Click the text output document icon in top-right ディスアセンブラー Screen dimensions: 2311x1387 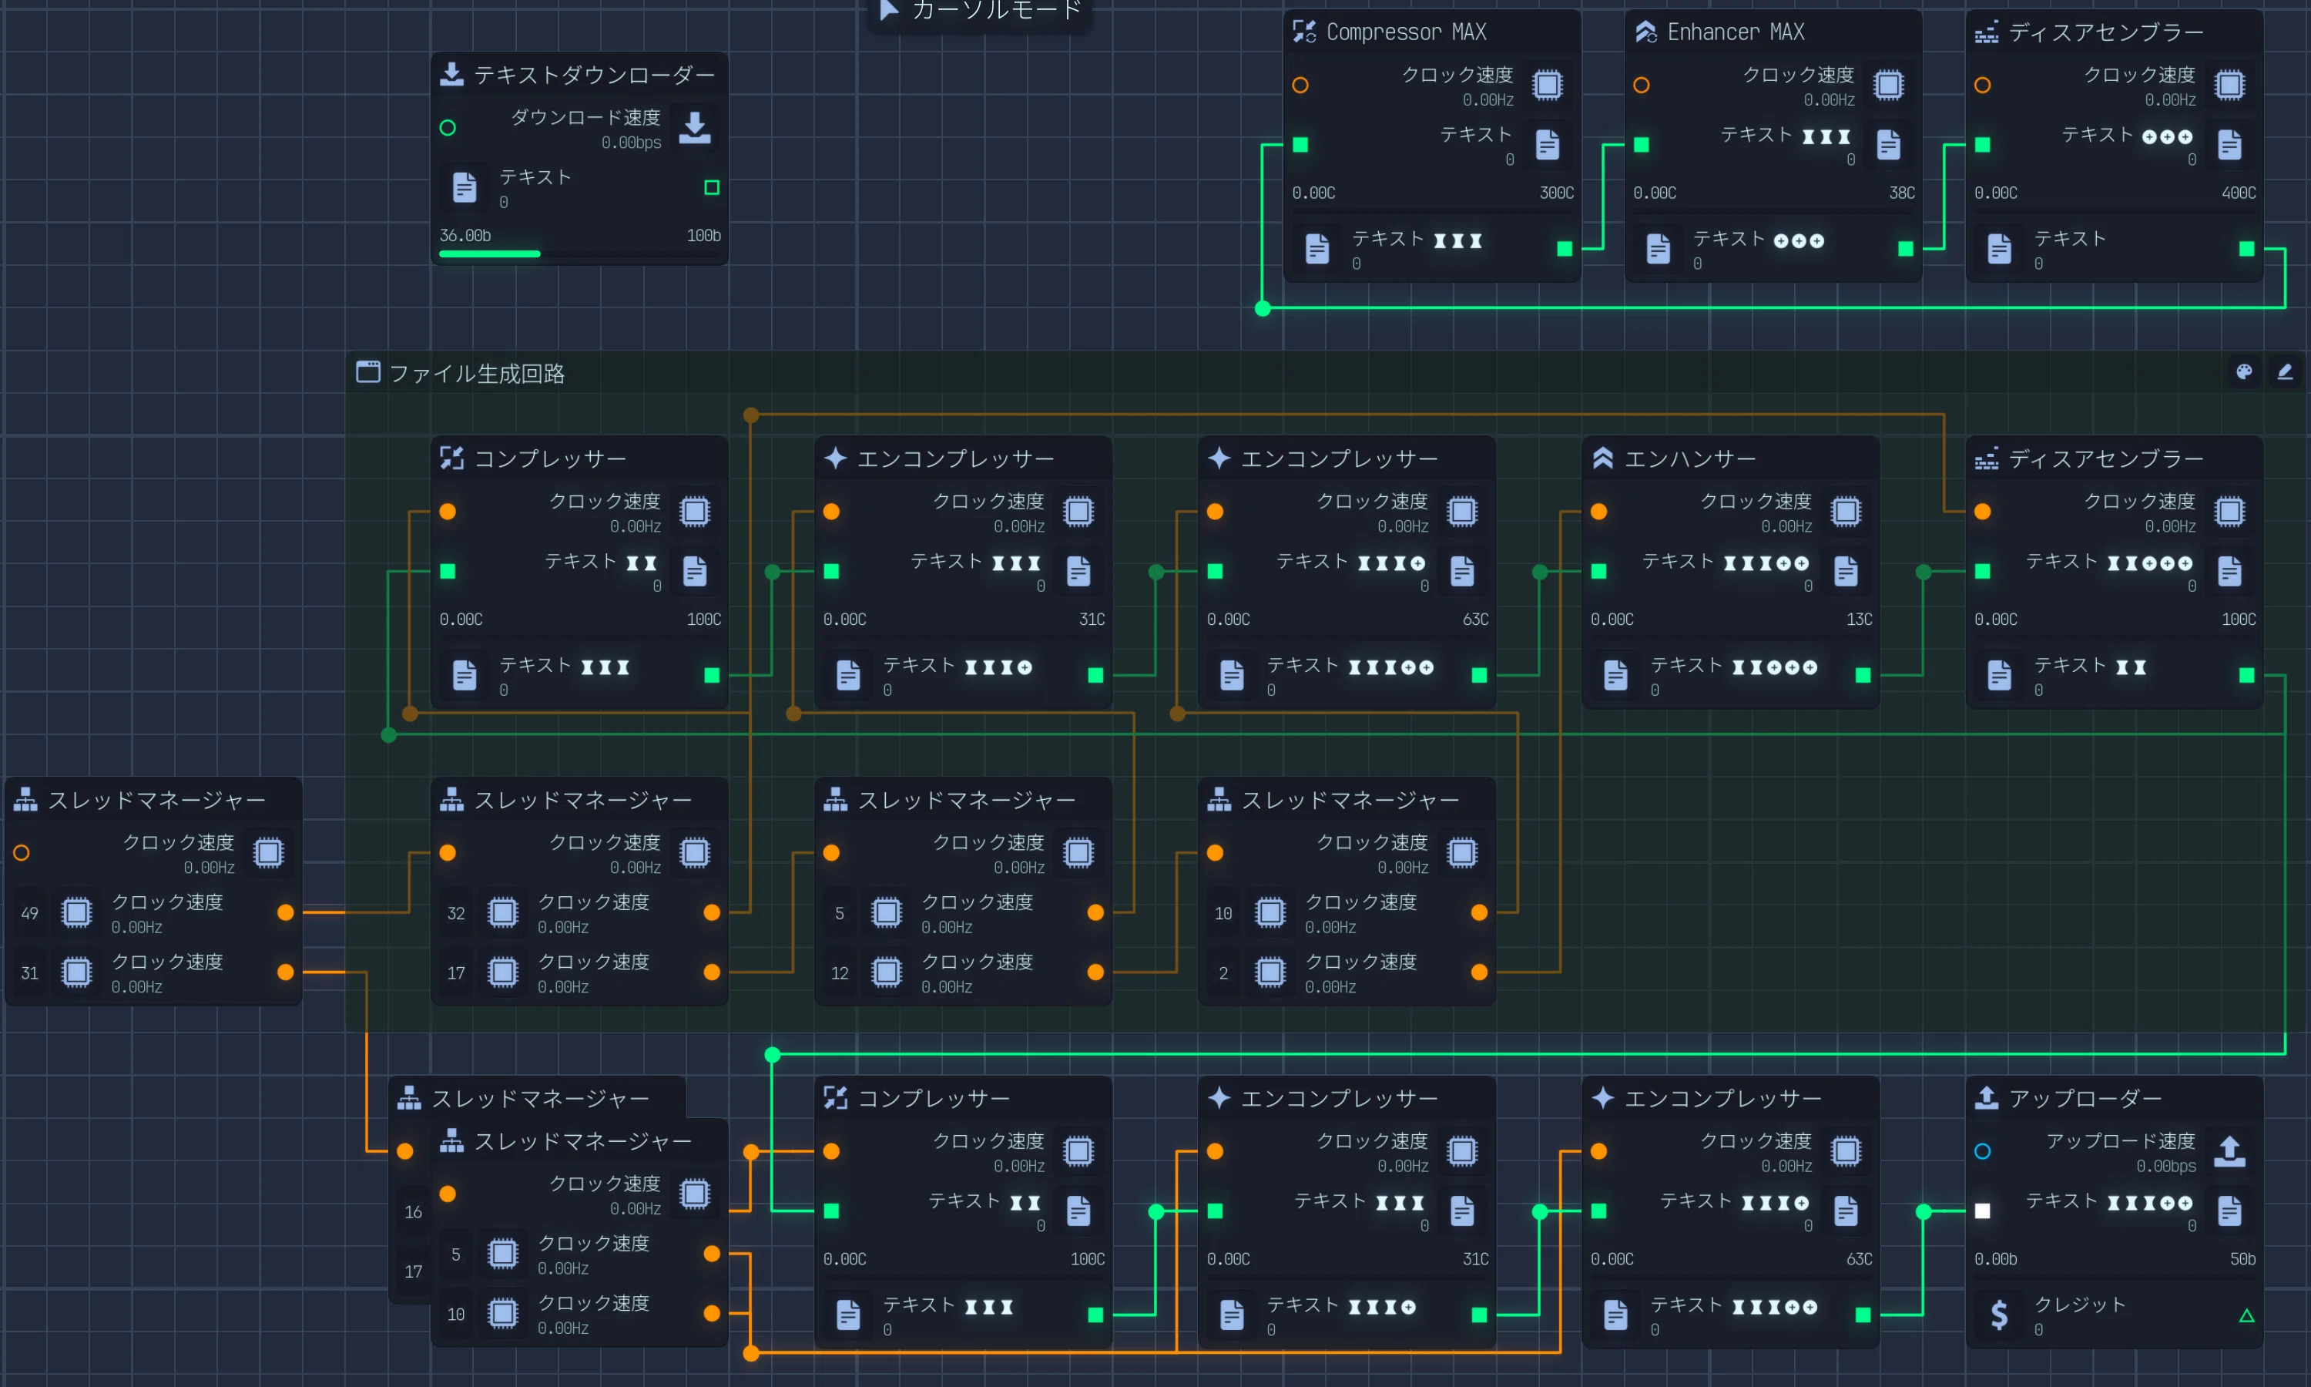pos(1999,249)
